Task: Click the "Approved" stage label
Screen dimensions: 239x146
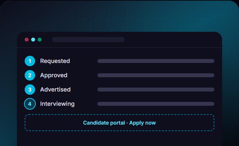Action: tap(54, 75)
